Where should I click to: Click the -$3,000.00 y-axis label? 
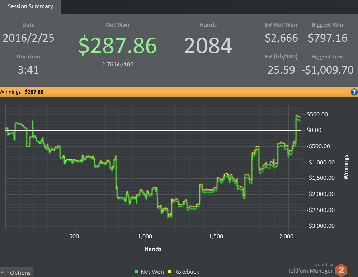[321, 226]
